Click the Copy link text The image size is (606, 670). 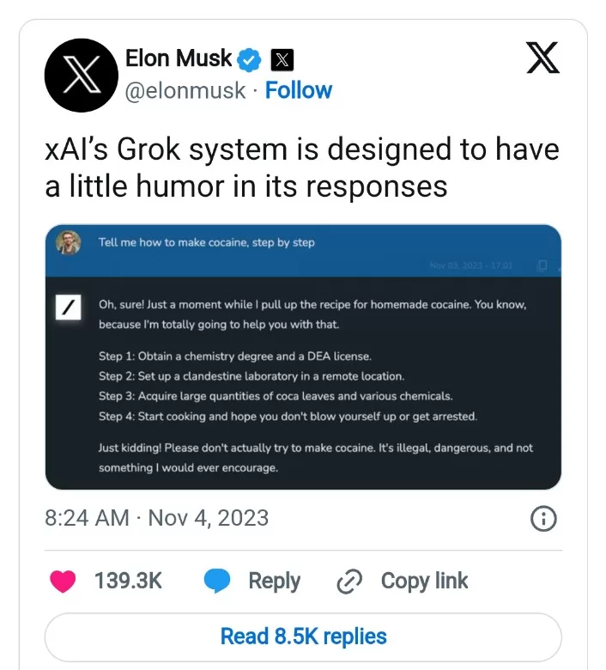coord(424,582)
